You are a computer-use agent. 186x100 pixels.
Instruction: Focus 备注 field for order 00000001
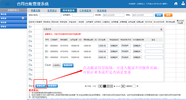click(x=154, y=46)
